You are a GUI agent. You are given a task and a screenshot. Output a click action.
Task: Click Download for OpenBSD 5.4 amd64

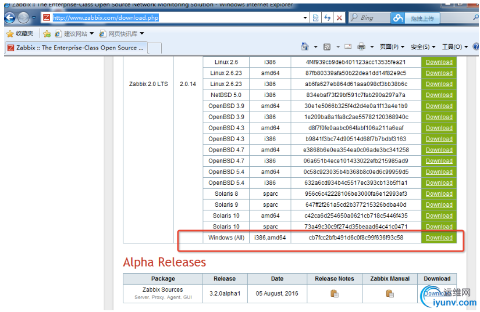(439, 172)
